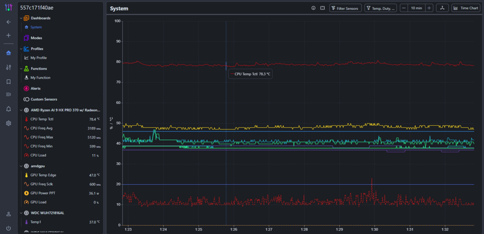Collapse the WDC WUH721816AL device section
This screenshot has height=234, width=484.
point(21,213)
